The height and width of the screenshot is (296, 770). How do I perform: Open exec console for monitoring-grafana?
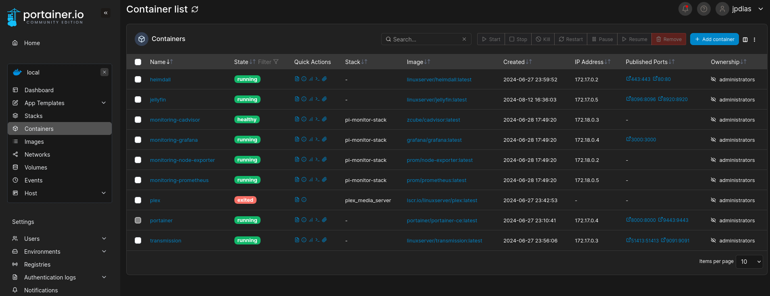pyautogui.click(x=317, y=139)
